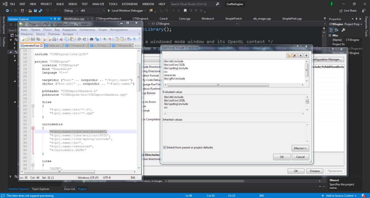Pin the Solution Explorer panel

click(55, 19)
